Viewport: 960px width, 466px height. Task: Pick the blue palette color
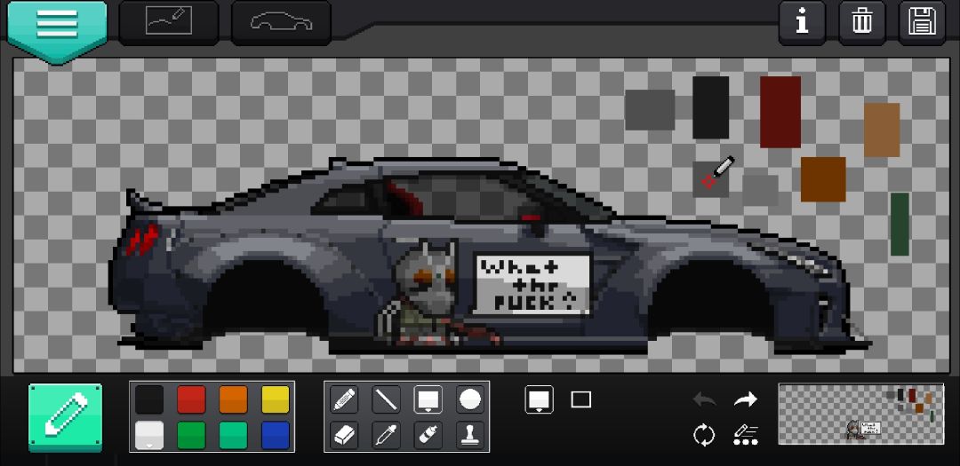coord(276,436)
